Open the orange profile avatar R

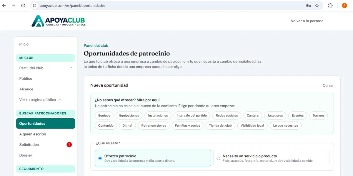click(344, 6)
